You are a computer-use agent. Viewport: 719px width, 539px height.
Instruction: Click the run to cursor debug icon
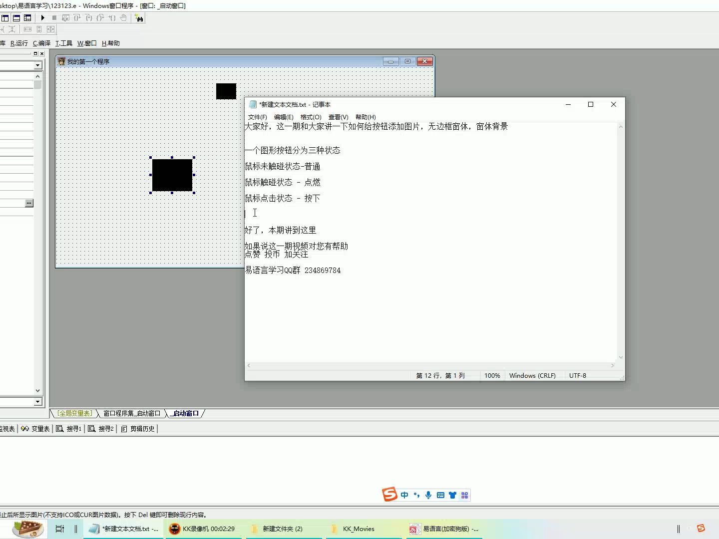coord(112,18)
